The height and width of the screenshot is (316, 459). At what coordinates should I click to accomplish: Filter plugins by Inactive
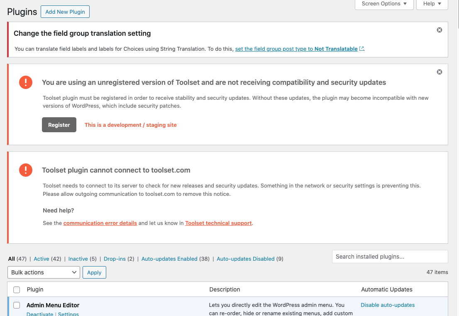78,259
